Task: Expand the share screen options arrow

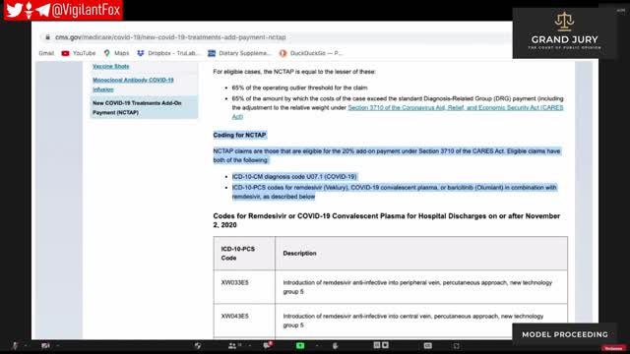Action: pyautogui.click(x=317, y=345)
